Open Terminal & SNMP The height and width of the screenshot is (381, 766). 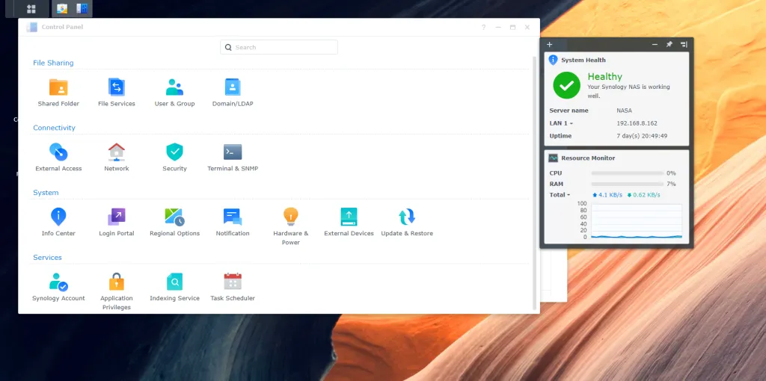[x=233, y=158]
